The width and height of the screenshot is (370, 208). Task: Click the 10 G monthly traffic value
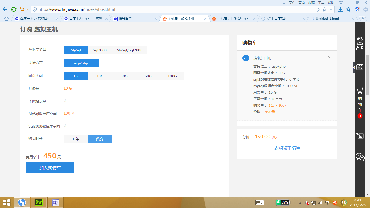[x=68, y=88]
